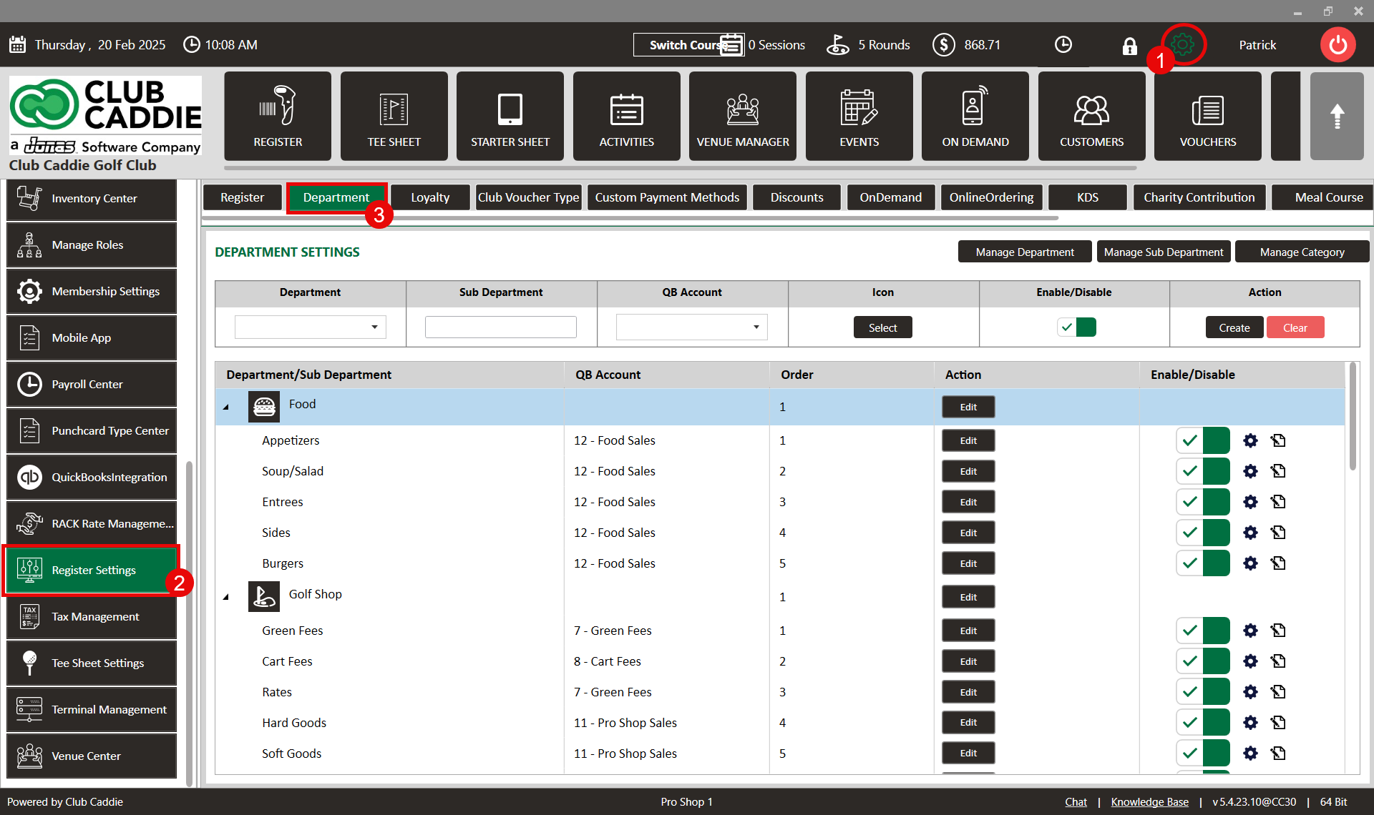Edit the Entrees sub department
This screenshot has width=1374, height=815.
(x=968, y=502)
